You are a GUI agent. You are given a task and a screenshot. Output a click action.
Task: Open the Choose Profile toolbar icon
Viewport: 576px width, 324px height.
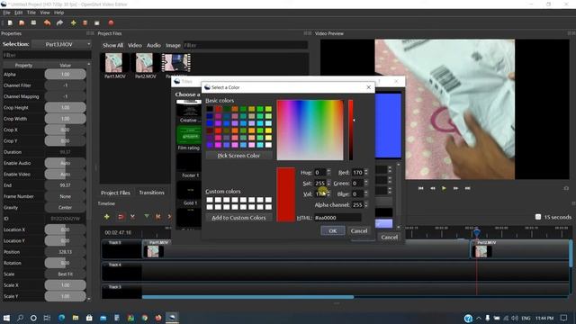[85, 22]
